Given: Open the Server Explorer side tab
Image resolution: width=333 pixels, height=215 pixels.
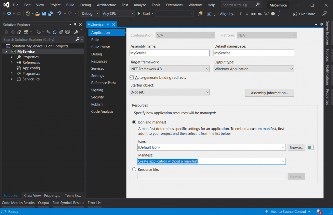Looking at the screenshot, I should pyautogui.click(x=327, y=33).
